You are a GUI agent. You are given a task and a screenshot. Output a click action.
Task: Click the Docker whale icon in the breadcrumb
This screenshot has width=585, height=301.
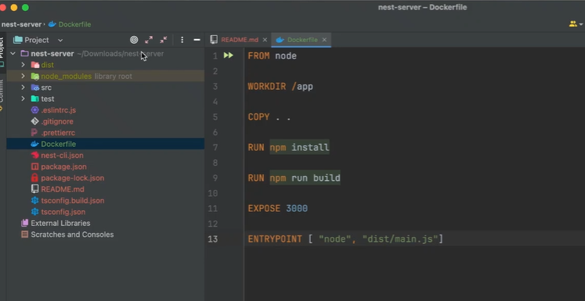click(x=52, y=24)
